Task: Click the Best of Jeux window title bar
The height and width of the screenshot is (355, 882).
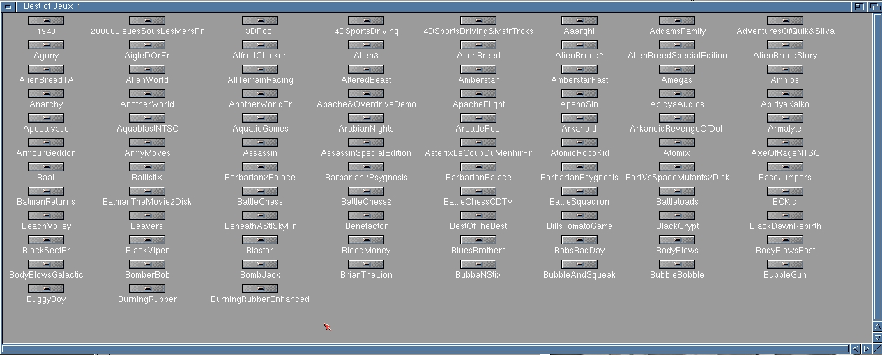Action: tap(432, 6)
